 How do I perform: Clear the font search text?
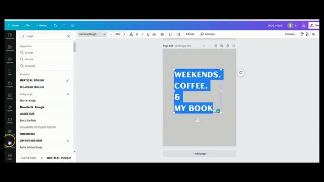tap(69, 36)
